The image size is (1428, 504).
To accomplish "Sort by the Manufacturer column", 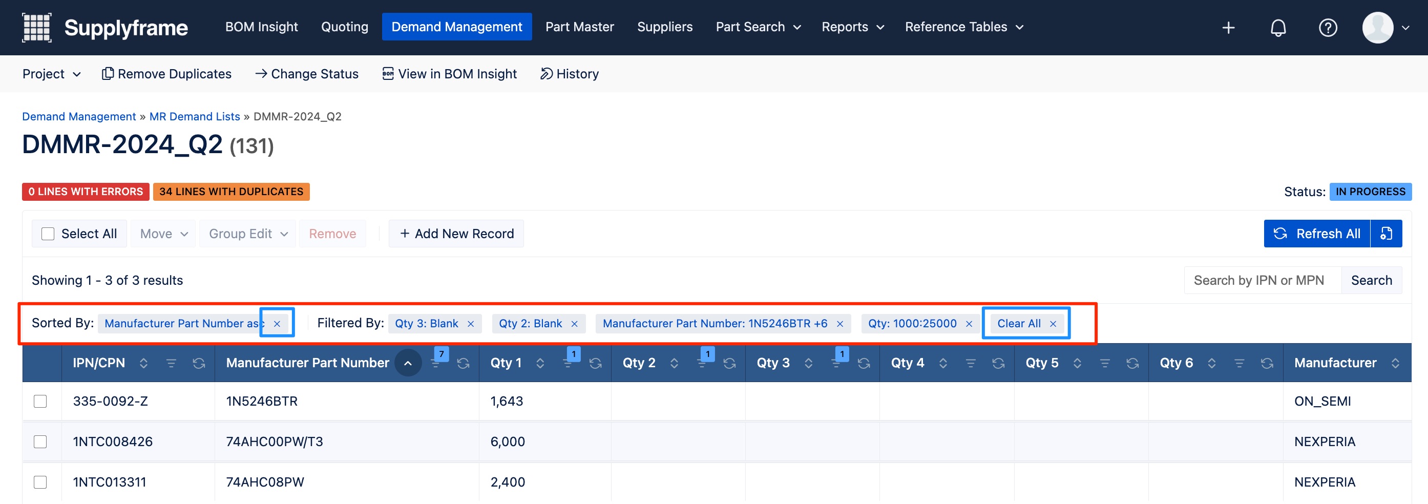I will click(1395, 363).
